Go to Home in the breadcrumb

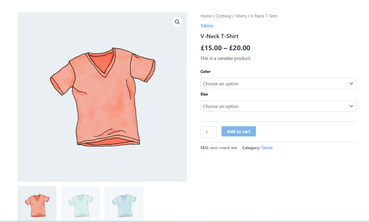pyautogui.click(x=206, y=16)
